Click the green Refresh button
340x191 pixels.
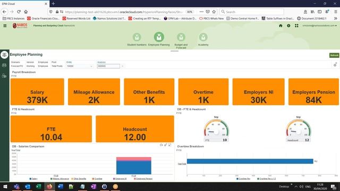pos(334,55)
